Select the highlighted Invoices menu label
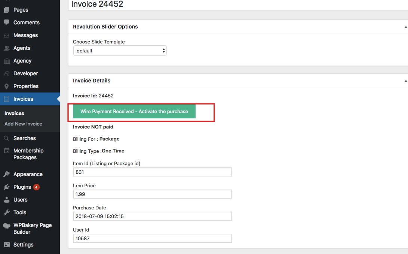The image size is (408, 254). tap(24, 99)
